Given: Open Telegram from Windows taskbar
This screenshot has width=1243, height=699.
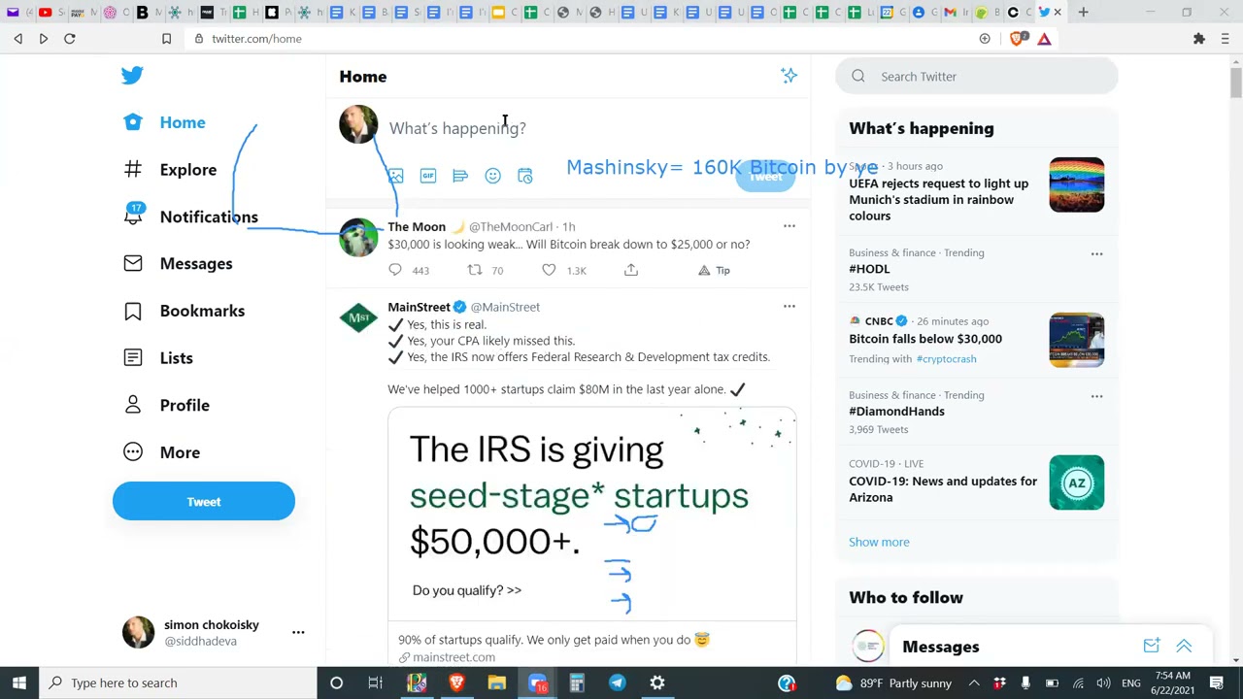Looking at the screenshot, I should [x=617, y=682].
